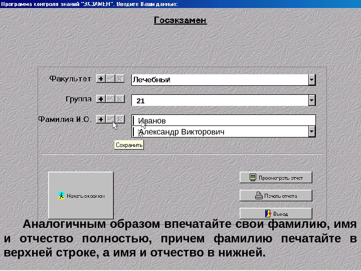Click the checkmark icon in Группа row
The image size is (361, 271).
click(110, 99)
